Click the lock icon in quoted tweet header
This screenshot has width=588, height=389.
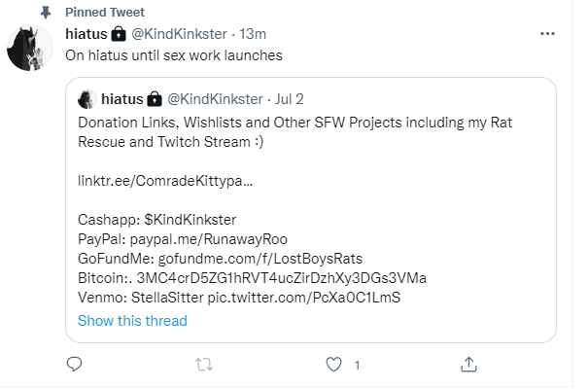point(155,99)
